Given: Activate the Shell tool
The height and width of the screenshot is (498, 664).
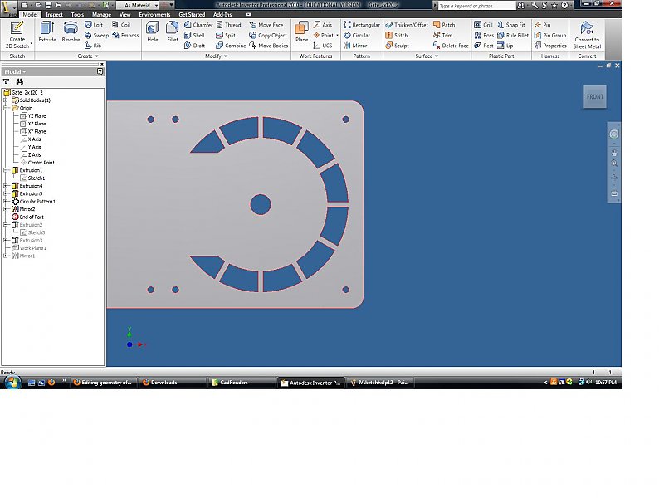Looking at the screenshot, I should (x=194, y=35).
